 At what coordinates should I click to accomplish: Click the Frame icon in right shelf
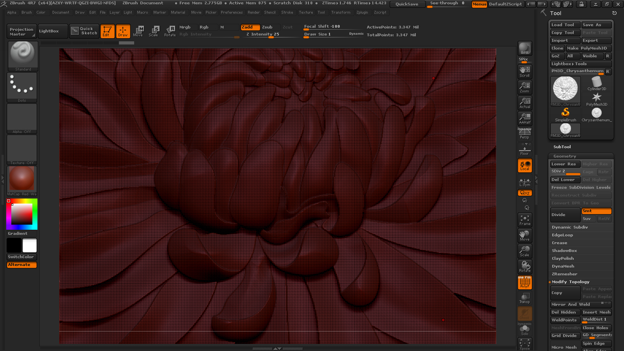click(x=525, y=220)
